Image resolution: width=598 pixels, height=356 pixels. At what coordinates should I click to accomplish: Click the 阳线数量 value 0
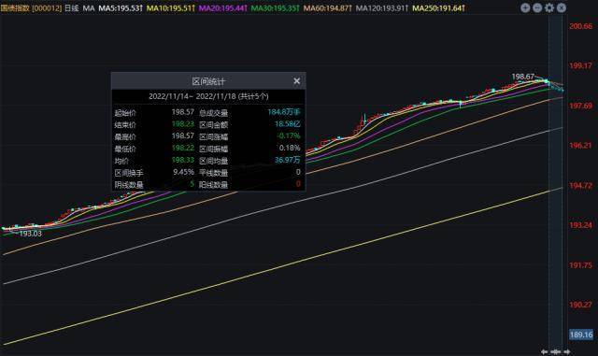(298, 184)
